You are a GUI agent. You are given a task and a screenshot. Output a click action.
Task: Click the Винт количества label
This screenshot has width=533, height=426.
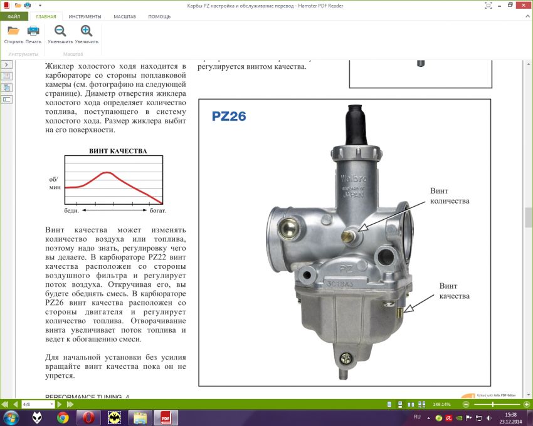point(450,195)
